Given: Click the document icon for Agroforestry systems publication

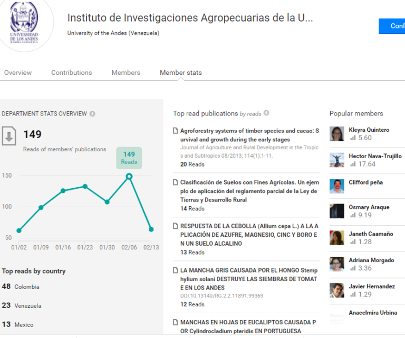Looking at the screenshot, I should pyautogui.click(x=176, y=131).
